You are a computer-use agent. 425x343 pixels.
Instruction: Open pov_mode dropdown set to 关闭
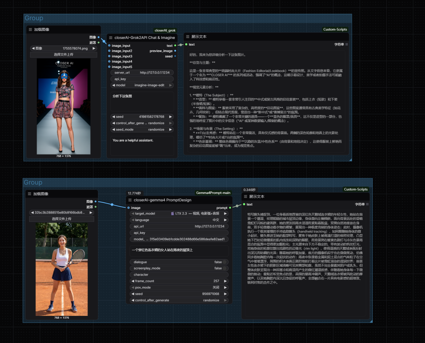tap(179, 288)
